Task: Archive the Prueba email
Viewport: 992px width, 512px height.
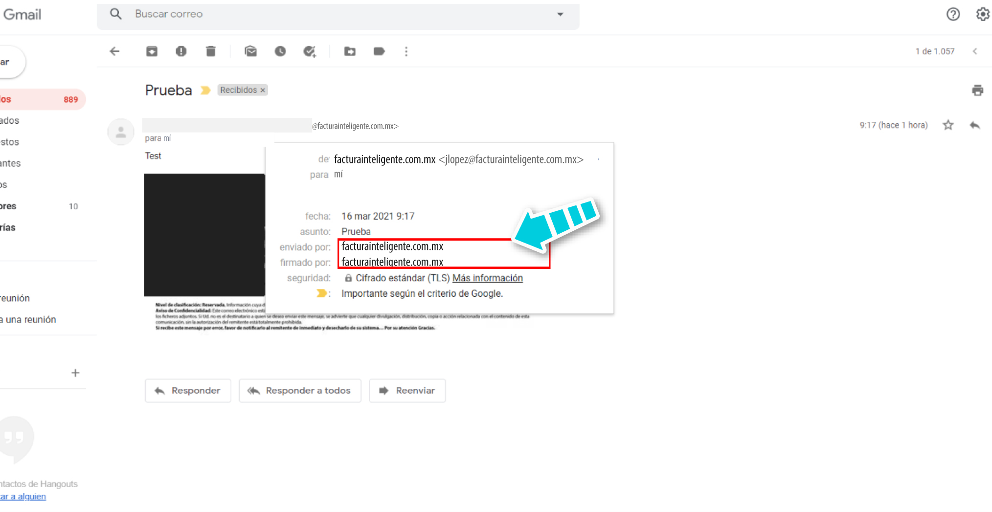Action: click(152, 51)
